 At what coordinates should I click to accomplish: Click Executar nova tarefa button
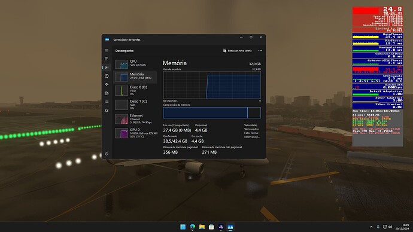click(237, 51)
